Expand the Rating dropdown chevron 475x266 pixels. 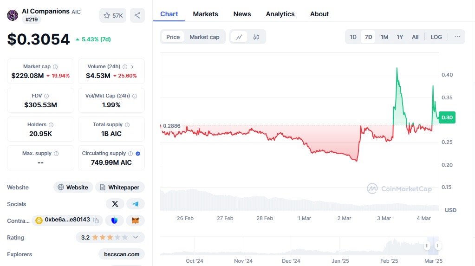[136, 237]
